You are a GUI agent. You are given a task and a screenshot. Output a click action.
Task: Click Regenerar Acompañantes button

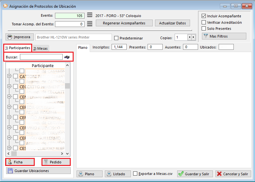(124, 23)
